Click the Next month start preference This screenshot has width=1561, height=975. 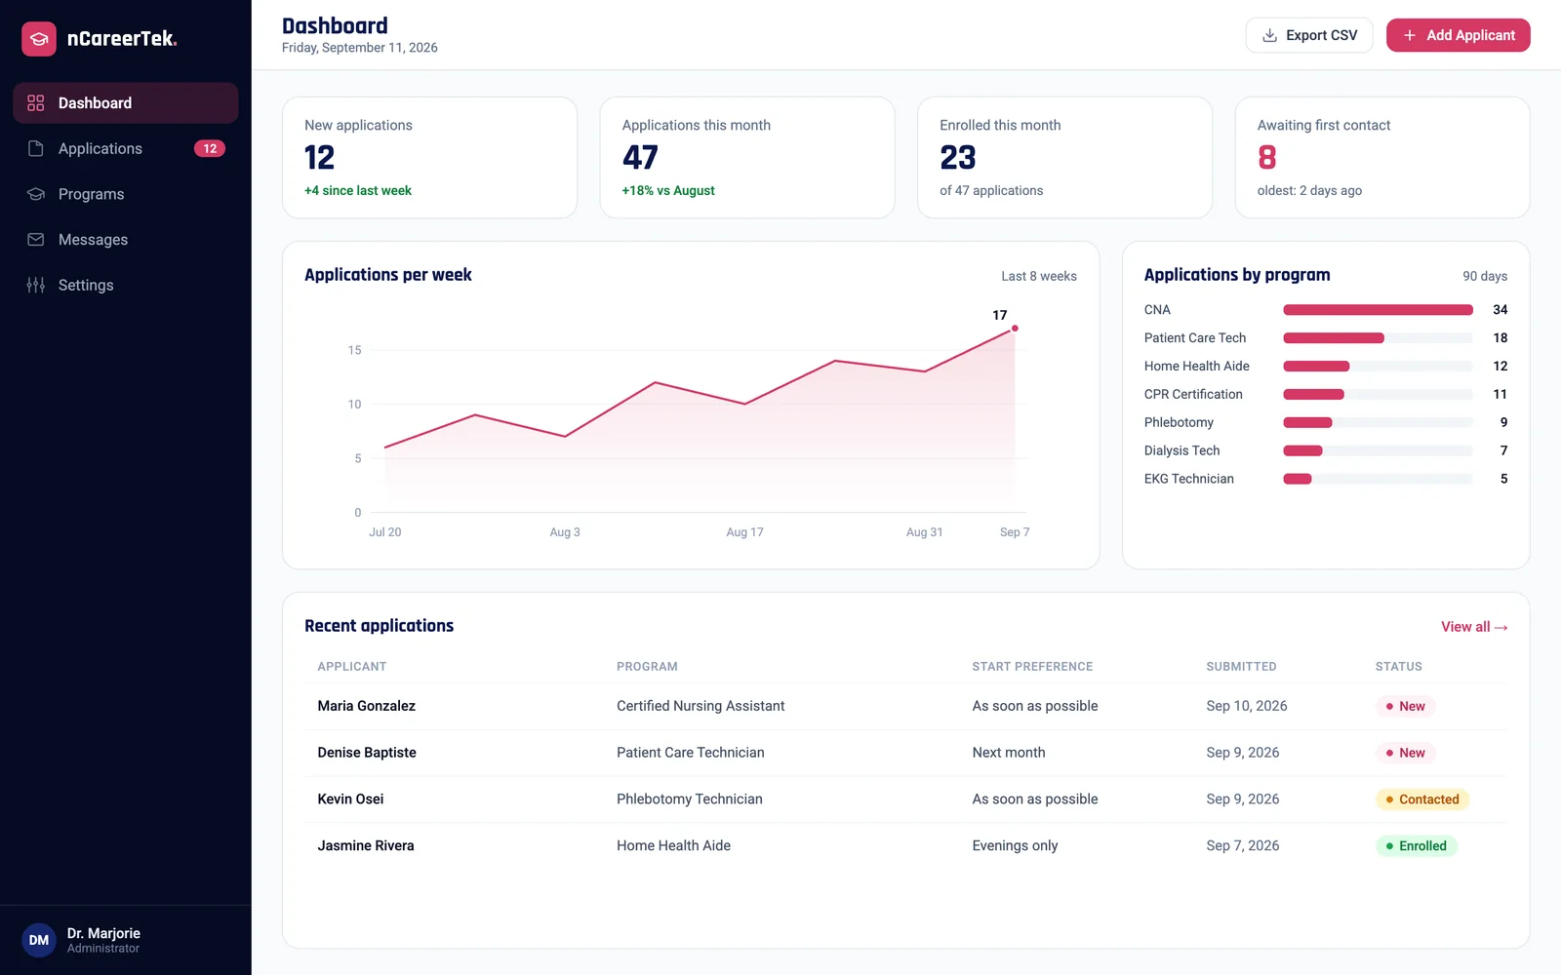(x=1009, y=753)
